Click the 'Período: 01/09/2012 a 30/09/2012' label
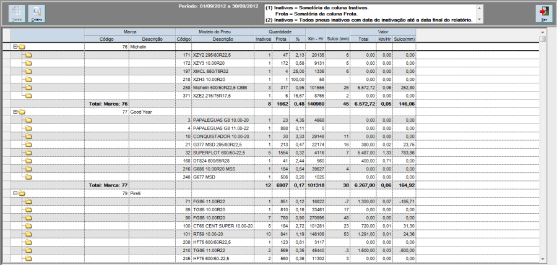 [x=218, y=6]
